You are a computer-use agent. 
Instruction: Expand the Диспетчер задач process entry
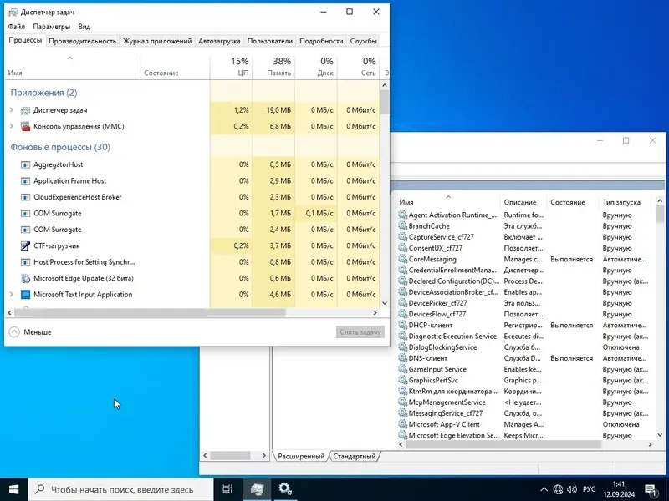pos(11,109)
